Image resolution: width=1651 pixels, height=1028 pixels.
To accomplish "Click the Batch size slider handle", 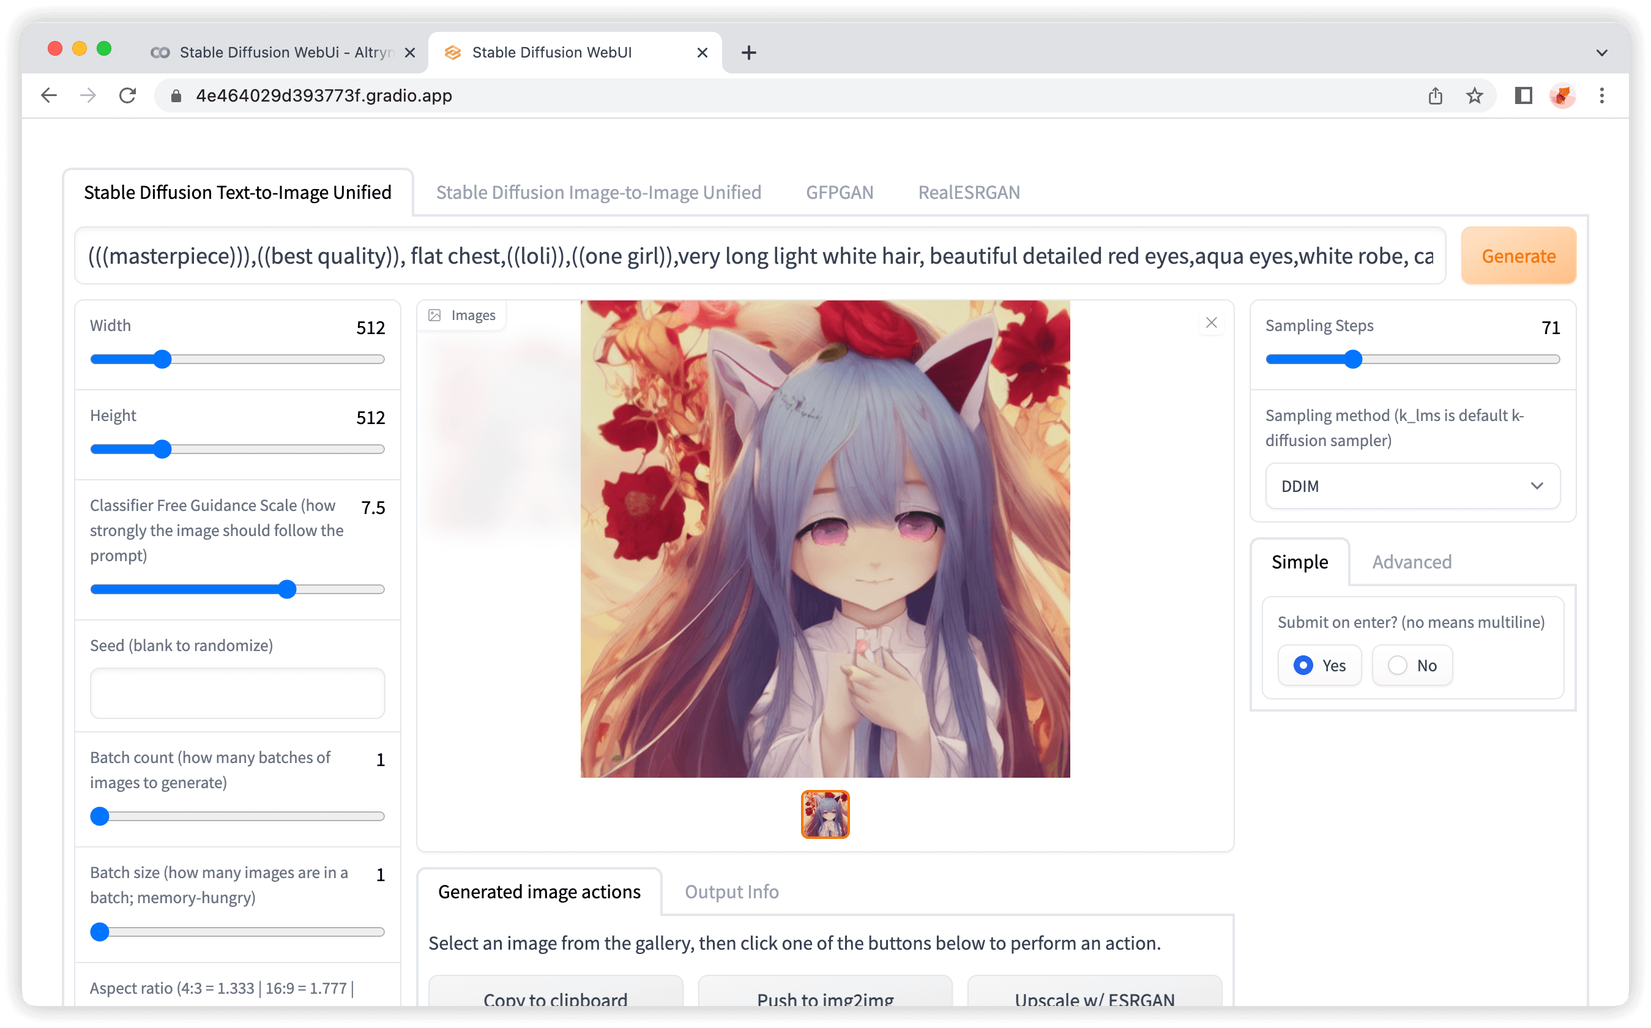I will click(x=100, y=931).
